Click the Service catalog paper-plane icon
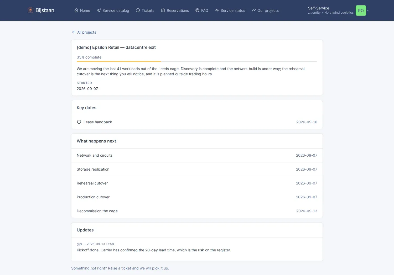This screenshot has height=275, width=394. pos(99,10)
